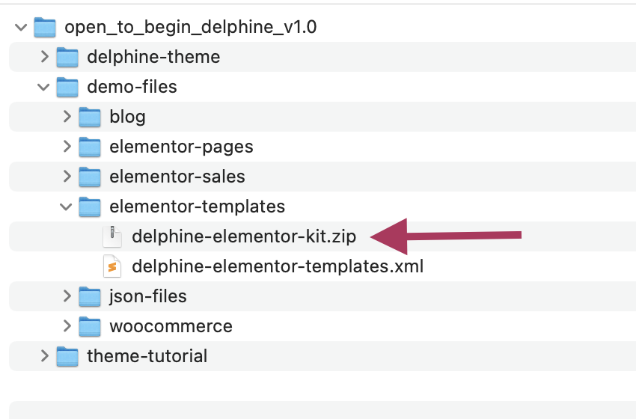Expand the theme-tutorial folder chevron
Screen dimensions: 636x419
44,356
